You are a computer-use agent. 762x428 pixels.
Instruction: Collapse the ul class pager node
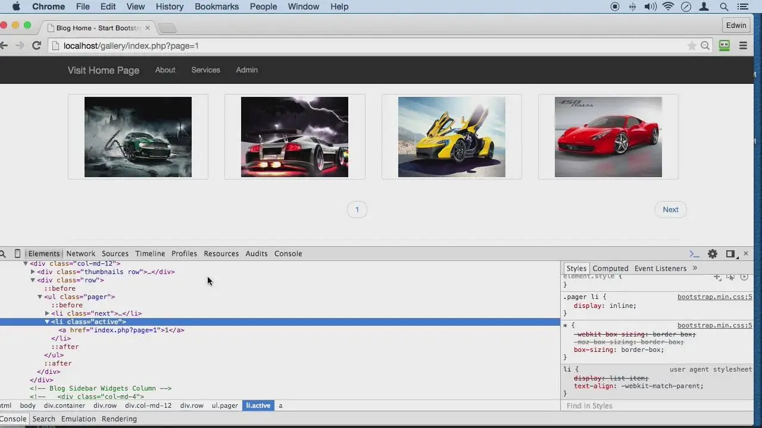tap(40, 297)
